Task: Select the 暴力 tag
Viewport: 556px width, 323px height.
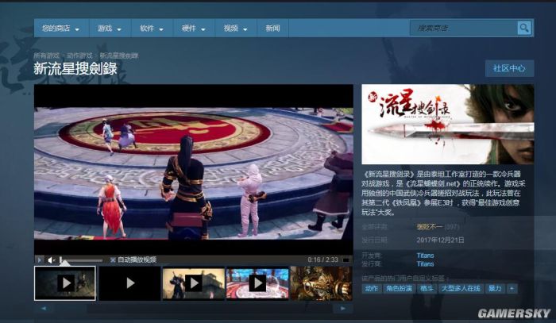Action: 495,289
